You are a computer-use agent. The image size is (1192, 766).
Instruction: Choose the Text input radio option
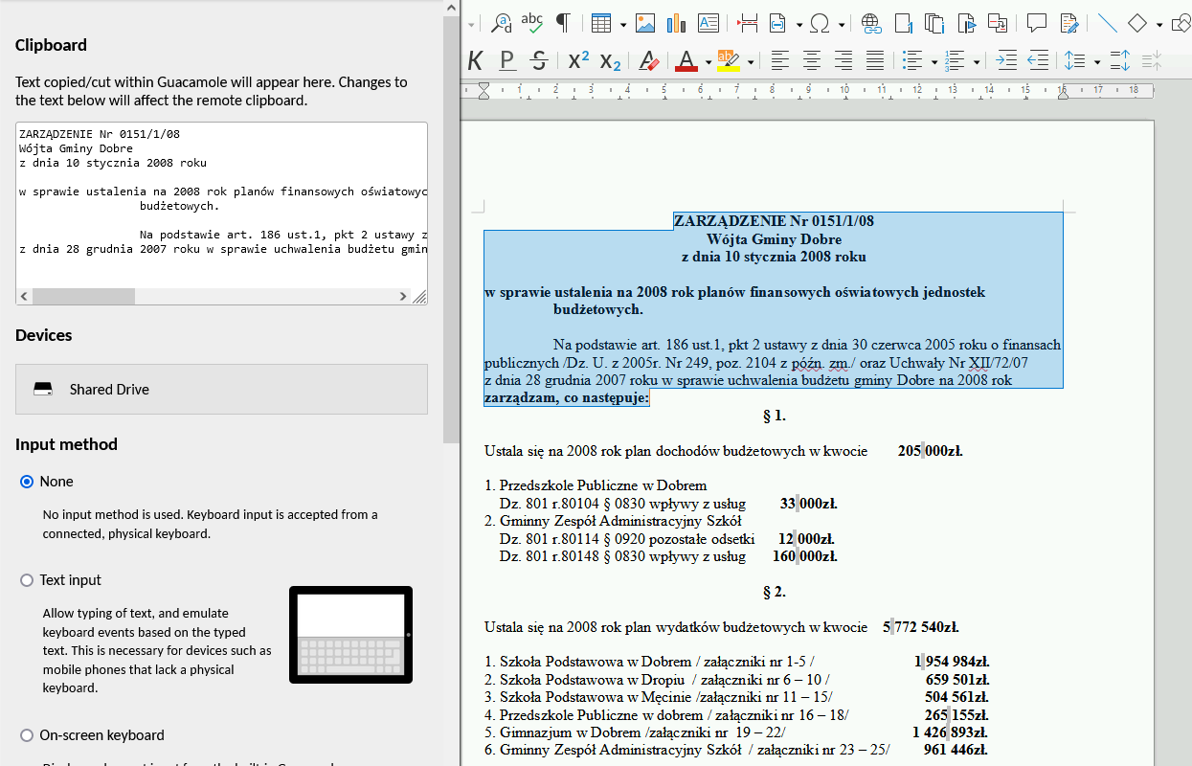click(x=27, y=580)
